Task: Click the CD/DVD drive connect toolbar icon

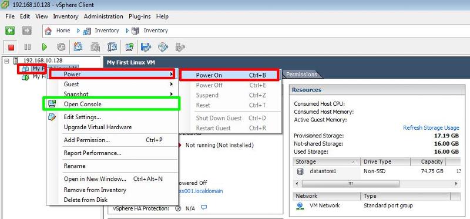Action: (163, 47)
